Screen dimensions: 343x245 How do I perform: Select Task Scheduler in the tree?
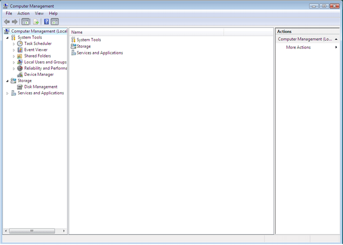click(38, 43)
